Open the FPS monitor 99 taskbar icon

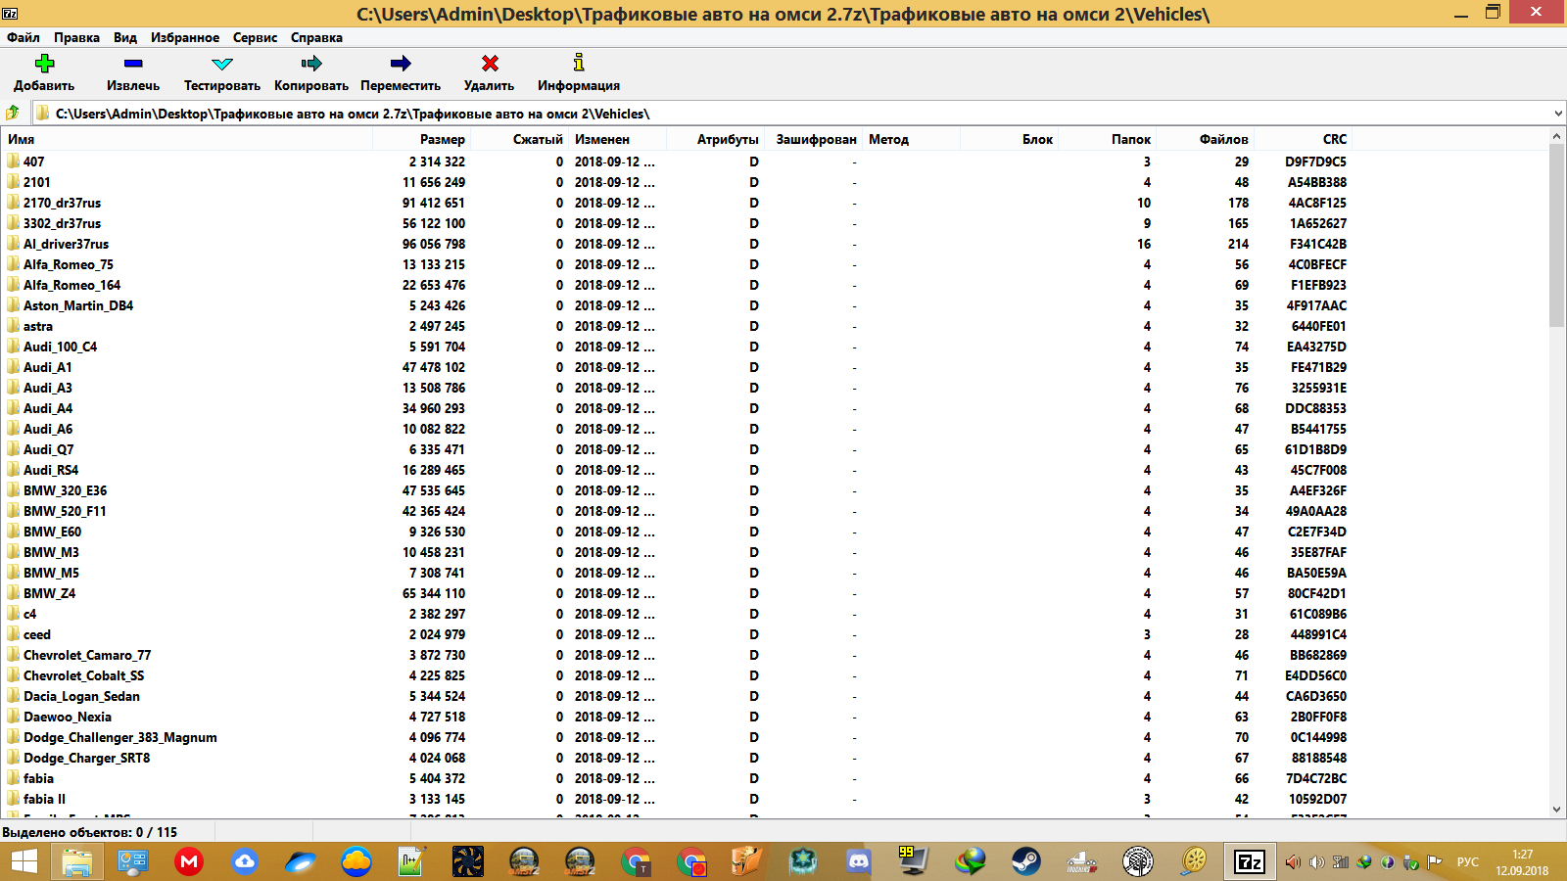914,860
